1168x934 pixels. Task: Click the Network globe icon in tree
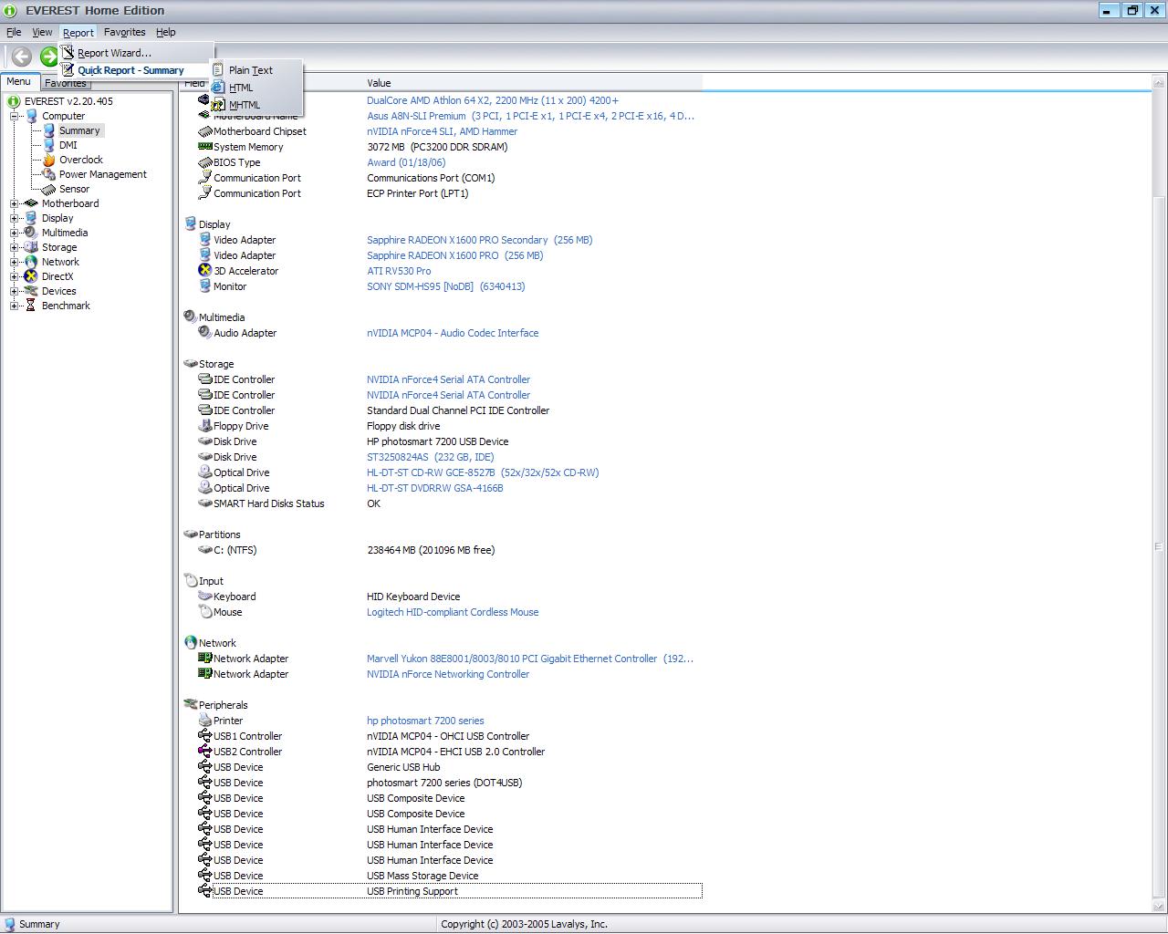point(31,262)
